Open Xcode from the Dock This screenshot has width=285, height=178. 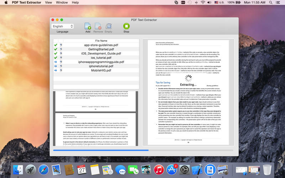197,170
